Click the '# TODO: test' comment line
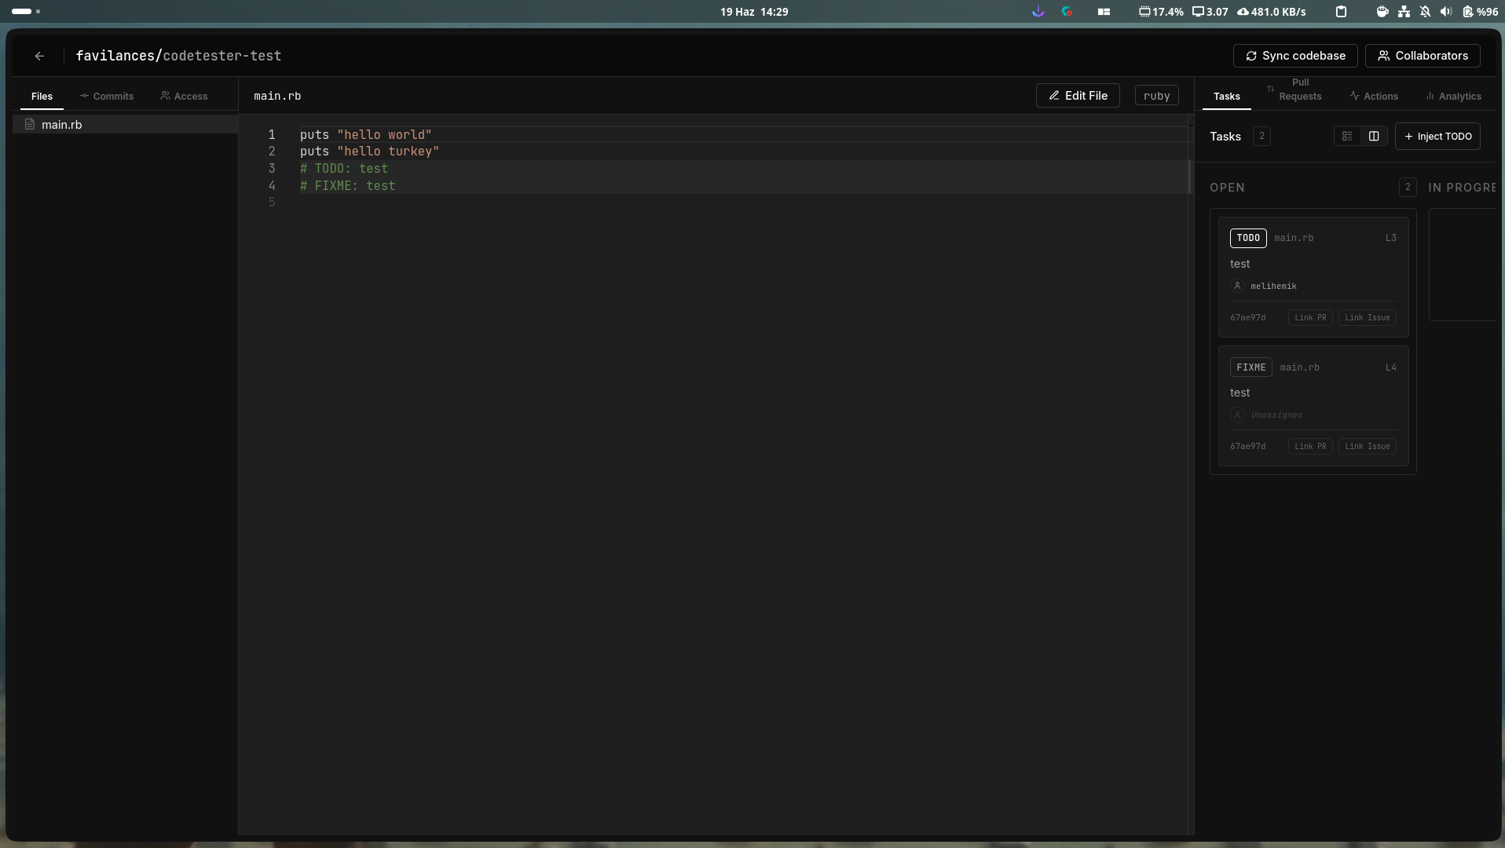This screenshot has height=848, width=1505. click(x=344, y=168)
